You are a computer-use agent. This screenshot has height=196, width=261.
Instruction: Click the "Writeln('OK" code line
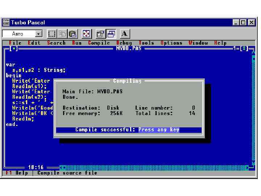(x=33, y=113)
